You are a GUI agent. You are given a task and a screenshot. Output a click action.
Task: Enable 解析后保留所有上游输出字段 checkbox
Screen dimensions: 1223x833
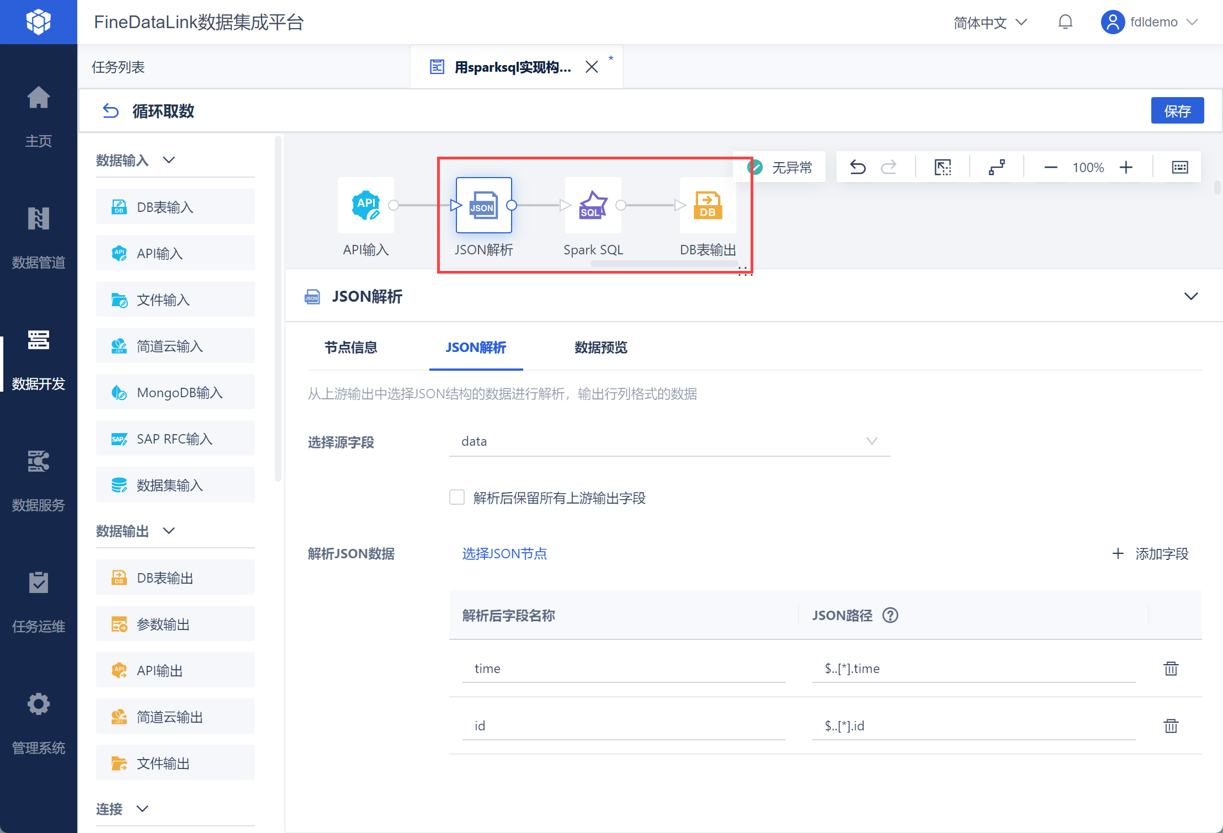(457, 498)
